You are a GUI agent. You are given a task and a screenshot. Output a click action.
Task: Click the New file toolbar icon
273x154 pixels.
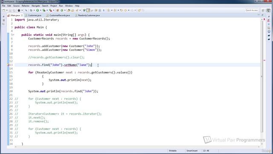[x=4, y=10]
